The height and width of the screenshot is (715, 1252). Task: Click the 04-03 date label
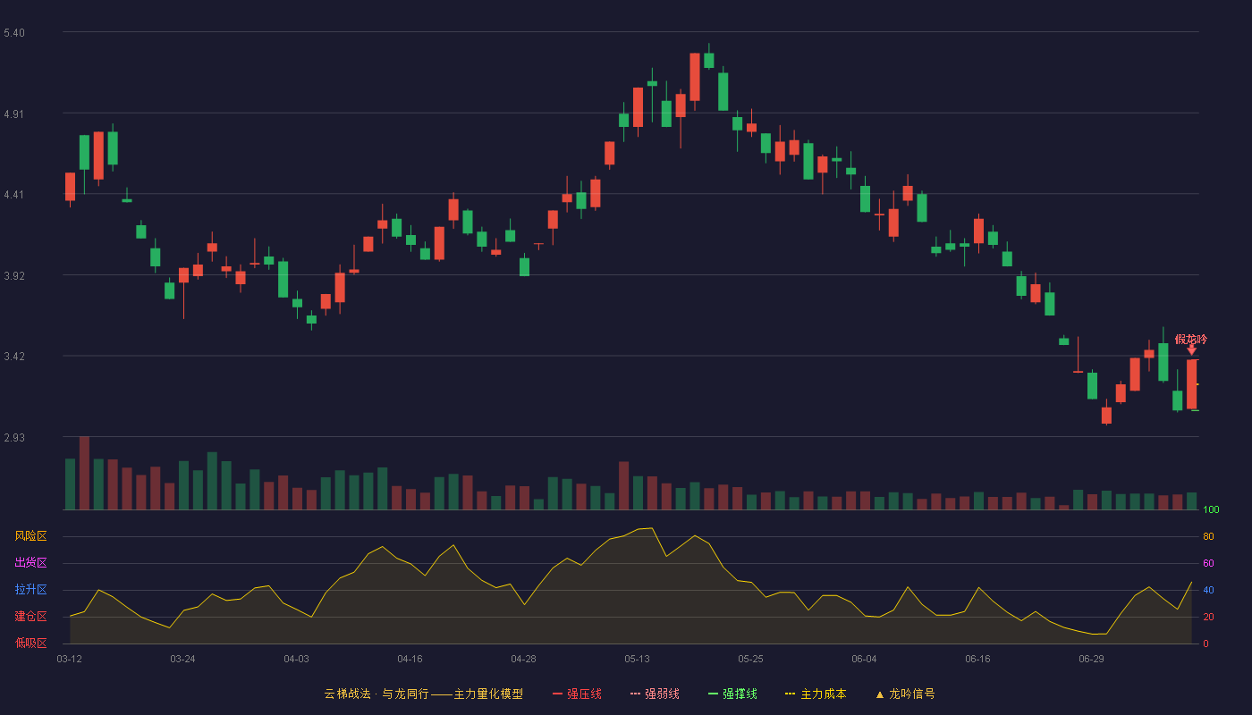pos(296,659)
